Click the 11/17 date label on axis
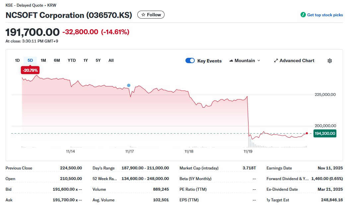This screenshot has height=209, width=347. pyautogui.click(x=129, y=152)
